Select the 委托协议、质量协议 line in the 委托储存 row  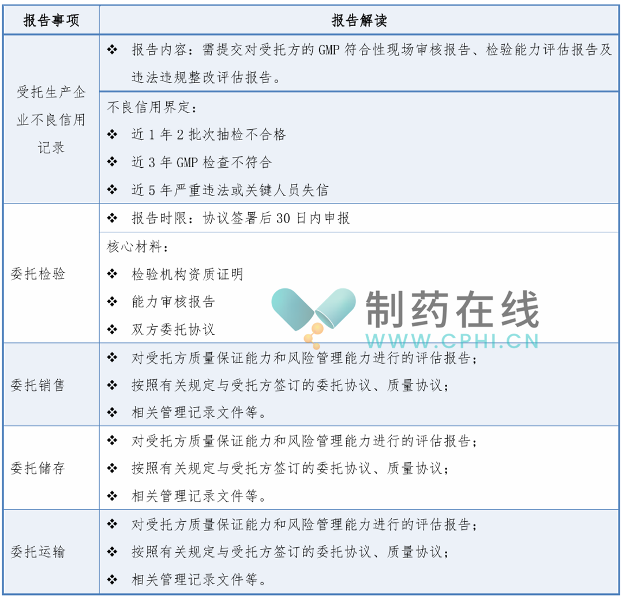coord(290,468)
